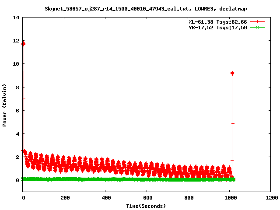Click the y-axis tick value 6
Screen dimensions: 280x210
click(17, 111)
